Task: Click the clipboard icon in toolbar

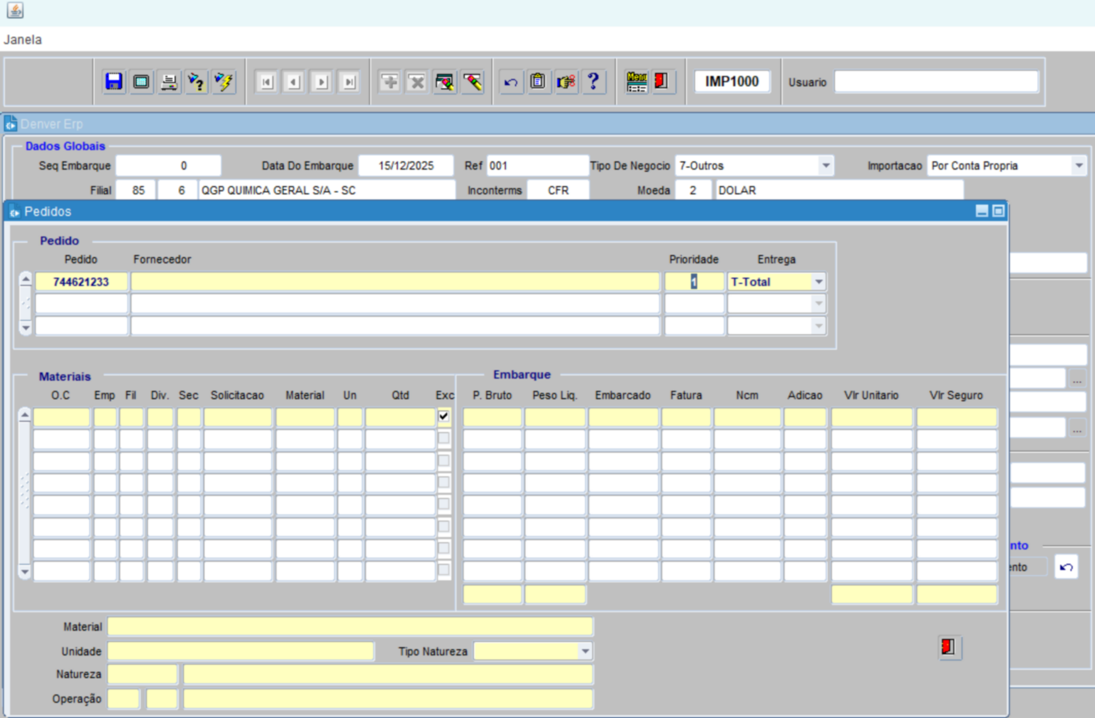Action: pos(538,82)
